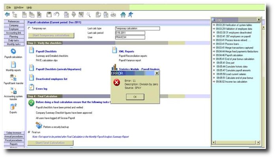Screen dimensions: 275x158
Task: Open Monthly reports from the sidebar
Action: (x=13, y=65)
